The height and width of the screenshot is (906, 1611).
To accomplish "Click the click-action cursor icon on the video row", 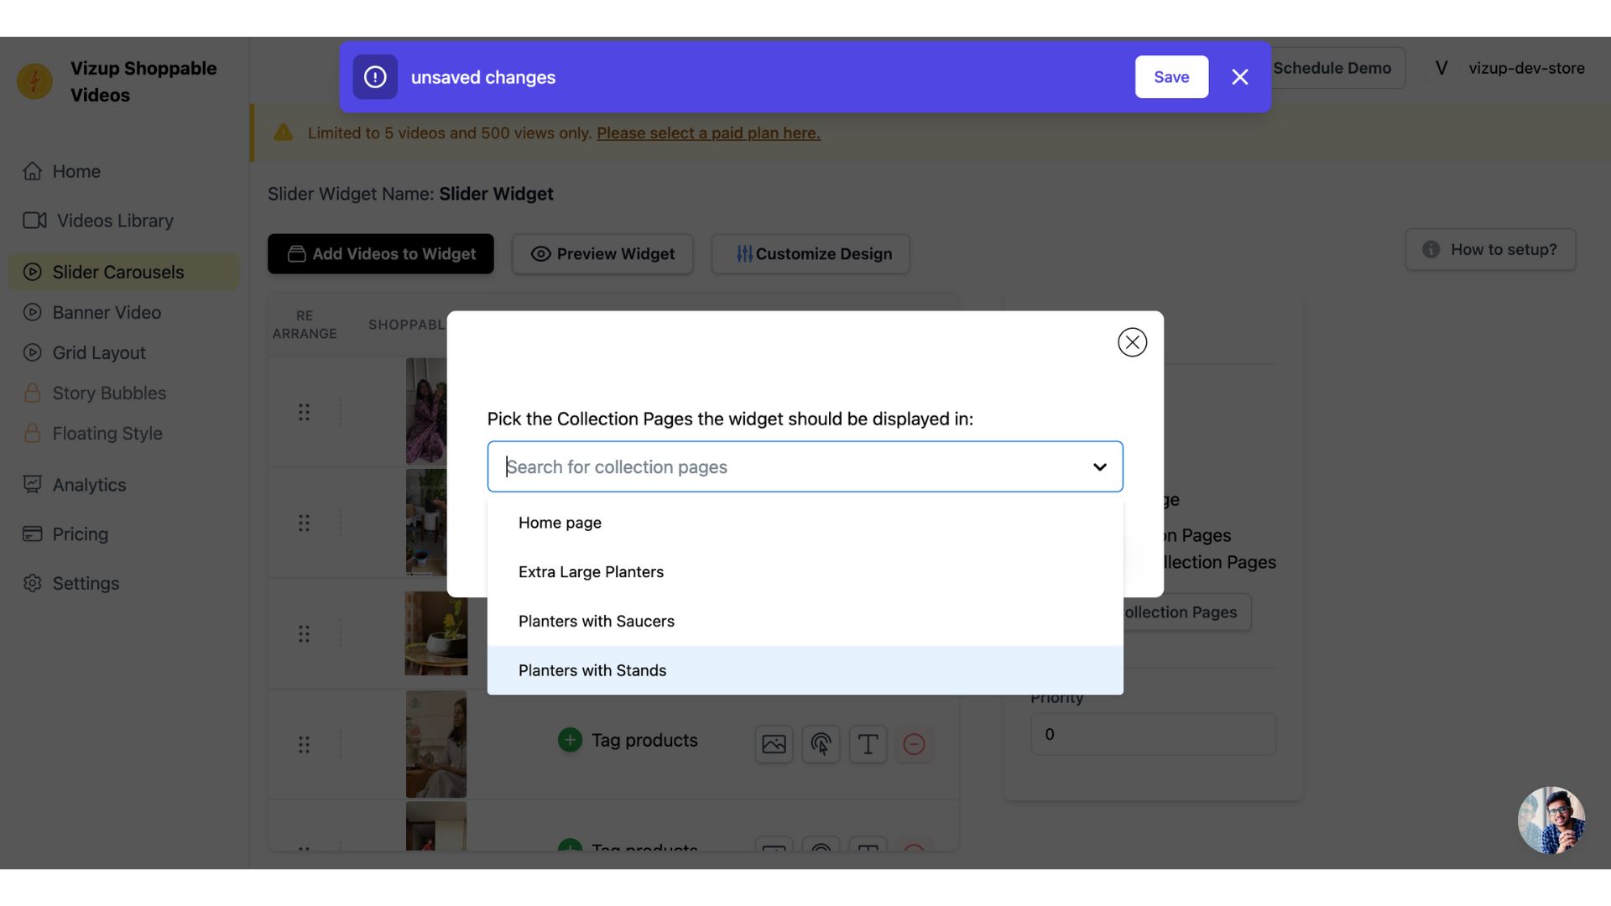I will 821,744.
